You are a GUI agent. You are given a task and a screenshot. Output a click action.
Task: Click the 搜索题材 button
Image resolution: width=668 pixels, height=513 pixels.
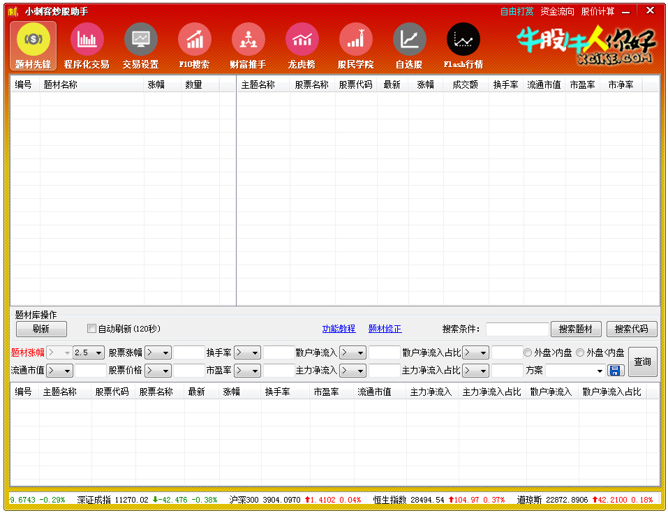coord(576,329)
